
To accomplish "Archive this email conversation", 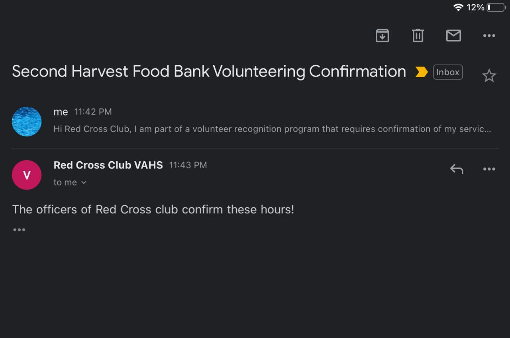I will click(x=382, y=36).
